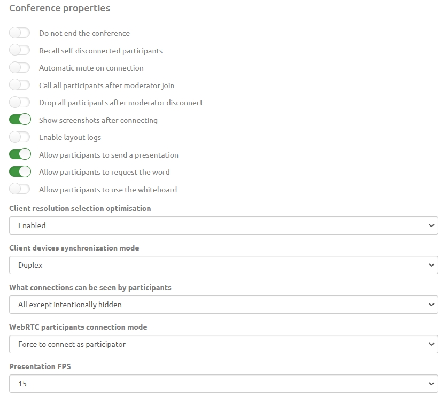Image resolution: width=441 pixels, height=398 pixels.
Task: Open the Presentation FPS dropdown
Action: pos(223,384)
